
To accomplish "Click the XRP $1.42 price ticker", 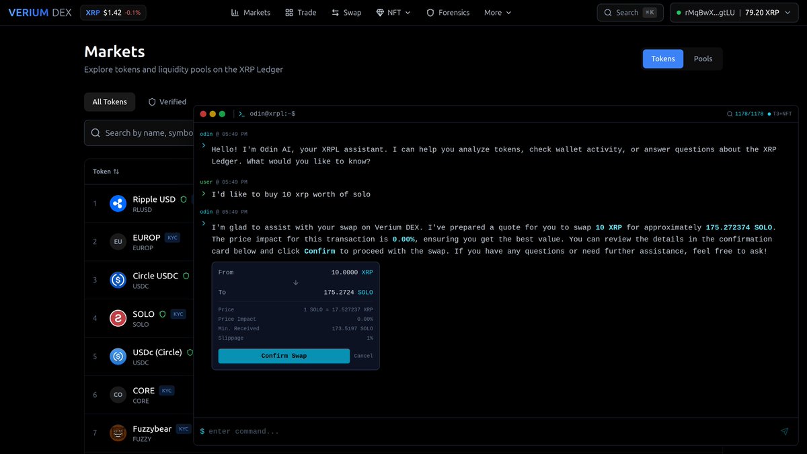I will pyautogui.click(x=113, y=13).
